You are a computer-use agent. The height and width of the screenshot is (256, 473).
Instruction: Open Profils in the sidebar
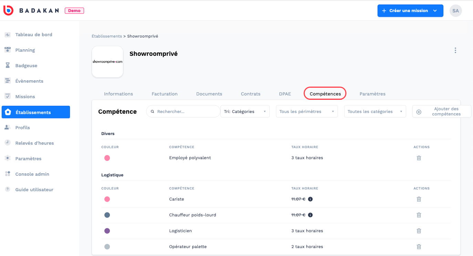[23, 127]
